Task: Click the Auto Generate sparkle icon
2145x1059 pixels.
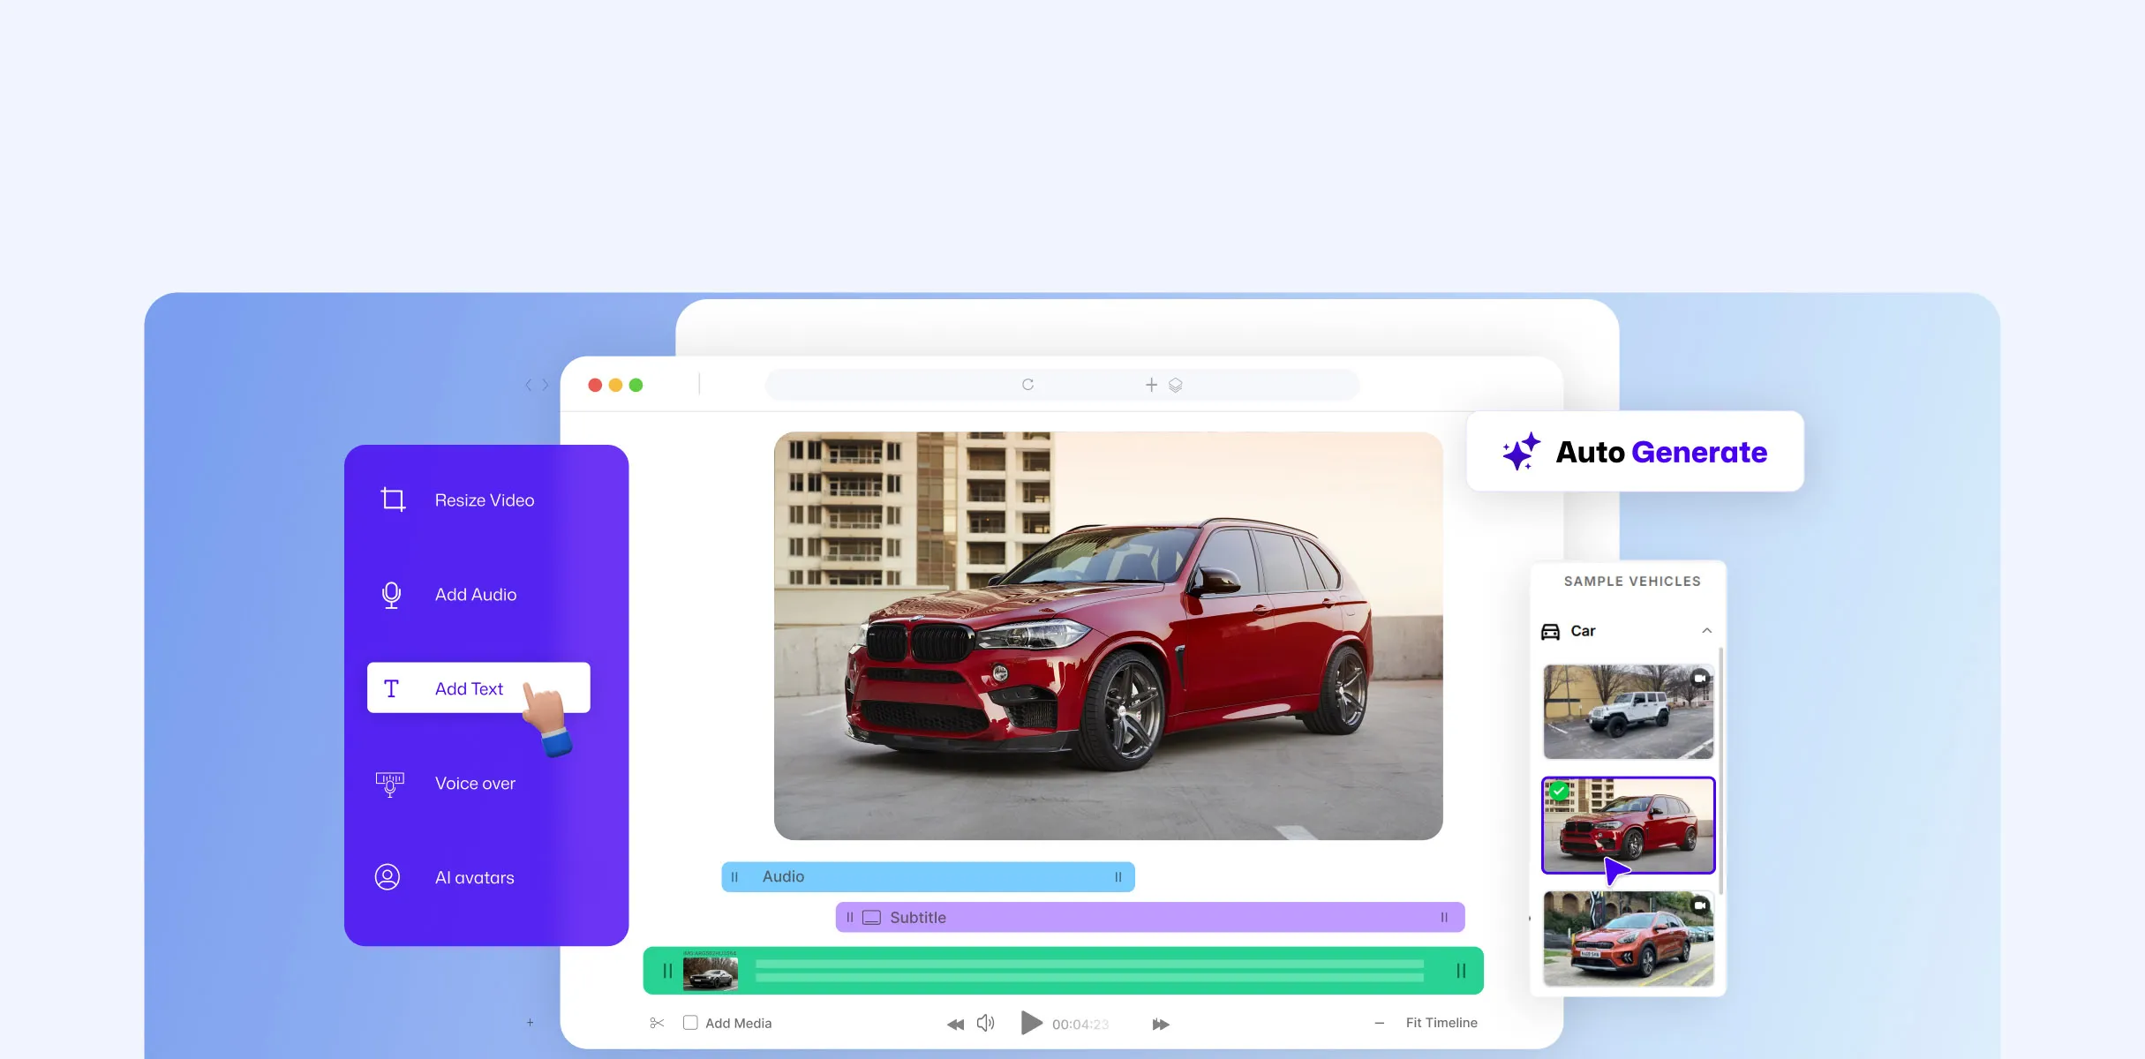Action: click(1519, 451)
